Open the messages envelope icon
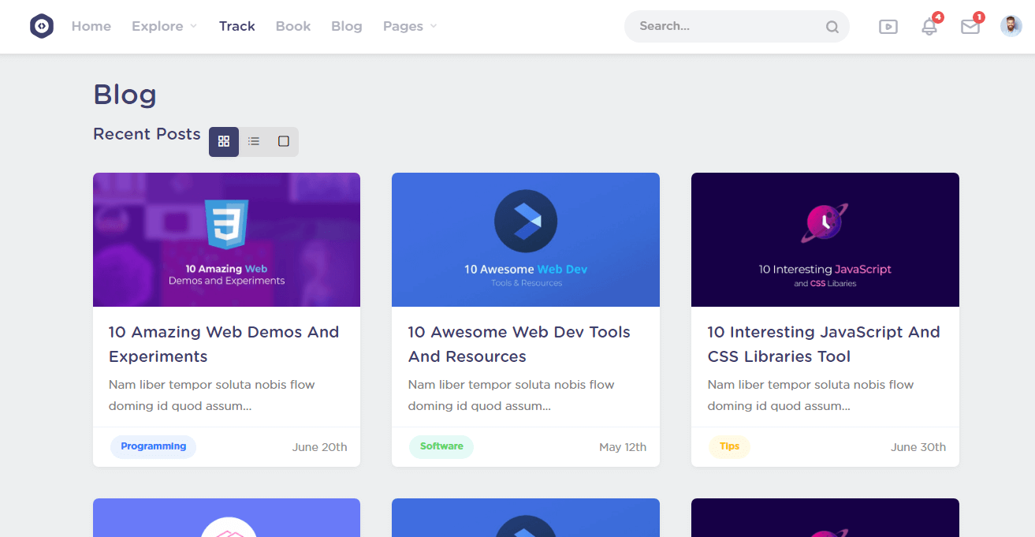1035x537 pixels. [970, 27]
